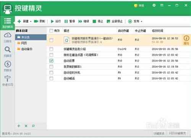Click the script file icon in highlighted row
Viewport: 191px width, 138px height.
click(x=67, y=40)
